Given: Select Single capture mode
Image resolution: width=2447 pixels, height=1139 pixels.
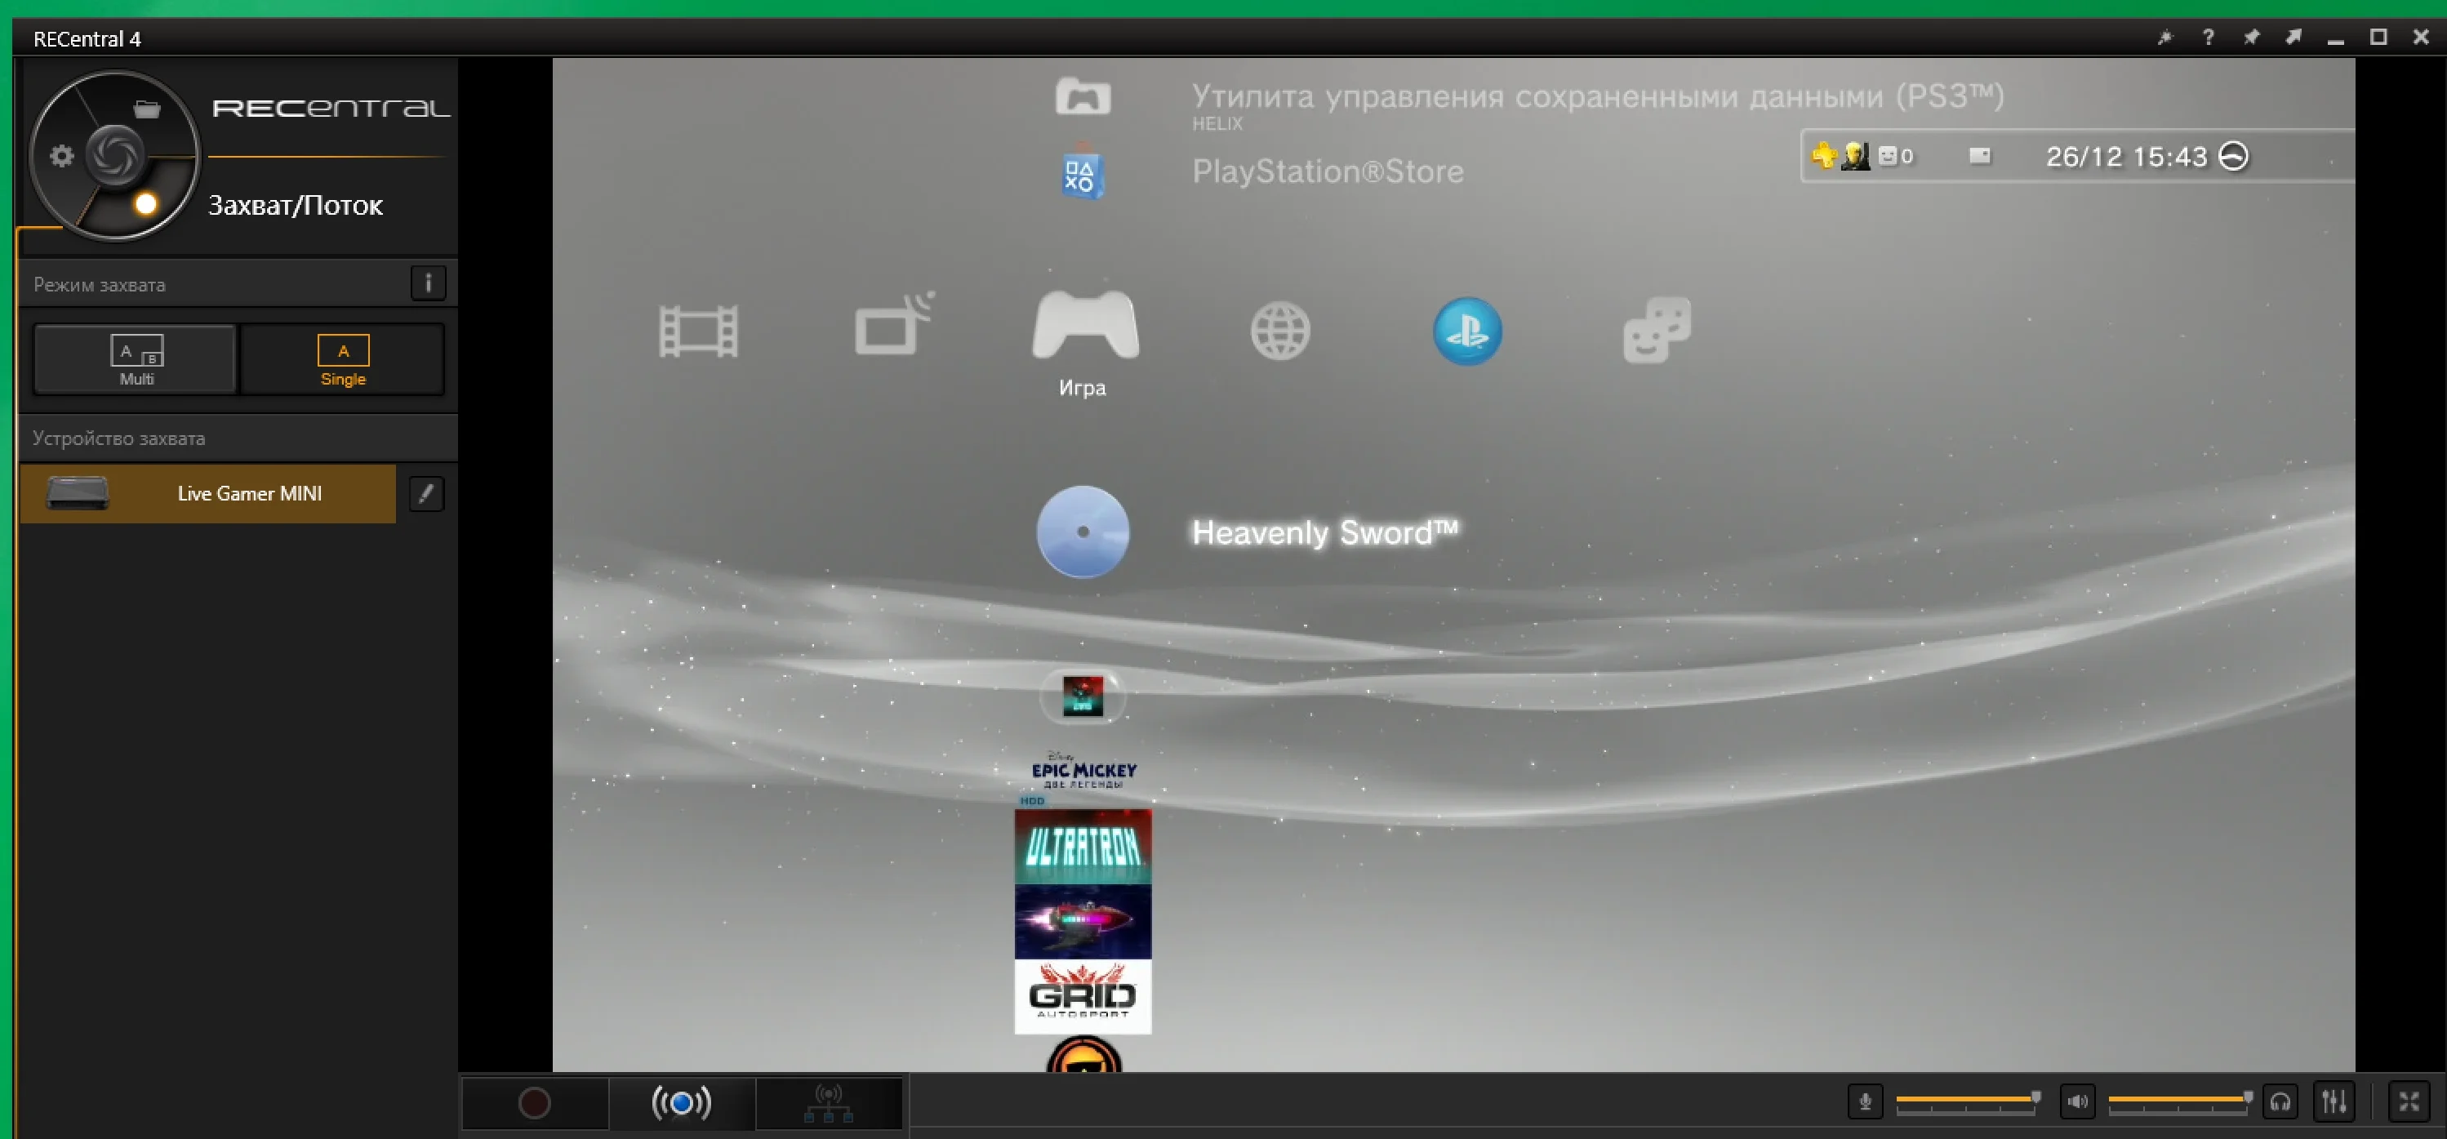Looking at the screenshot, I should pyautogui.click(x=343, y=360).
